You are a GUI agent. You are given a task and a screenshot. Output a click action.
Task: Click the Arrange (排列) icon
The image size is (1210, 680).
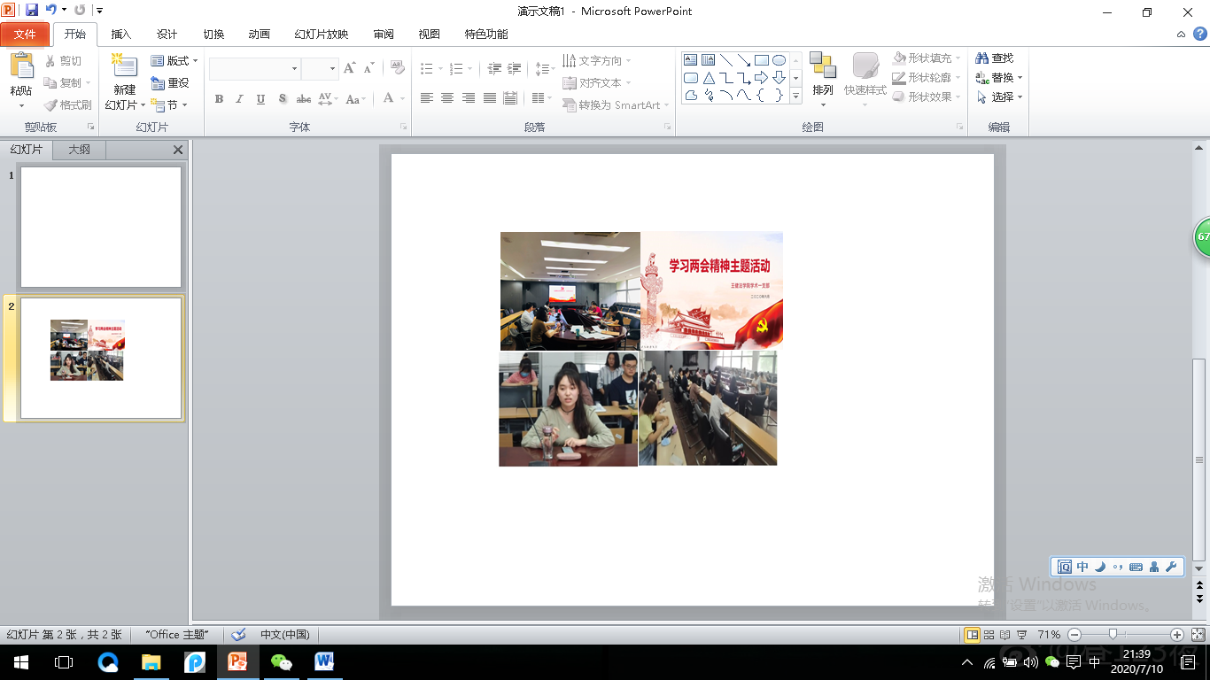[823, 67]
